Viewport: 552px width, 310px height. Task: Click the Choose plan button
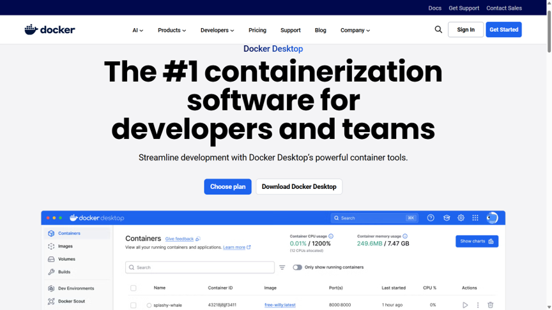pos(228,187)
